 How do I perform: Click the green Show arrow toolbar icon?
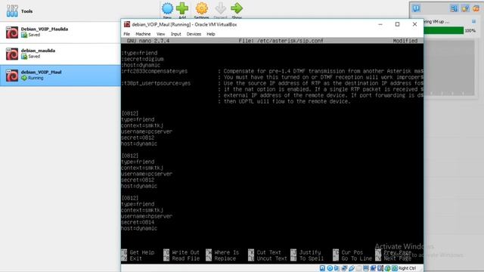click(237, 8)
